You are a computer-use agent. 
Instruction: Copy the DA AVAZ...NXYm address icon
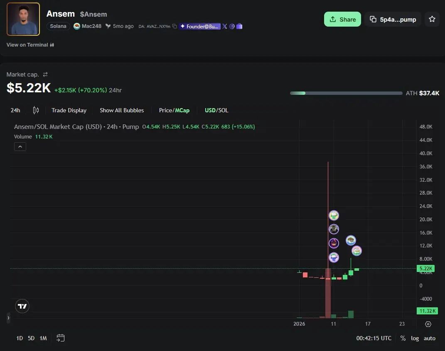pos(175,27)
